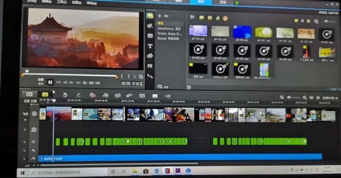Viewport: 341px width, 178px height.
Task: Select the audio_1.mp3 clip on music track
Action: tap(180, 158)
